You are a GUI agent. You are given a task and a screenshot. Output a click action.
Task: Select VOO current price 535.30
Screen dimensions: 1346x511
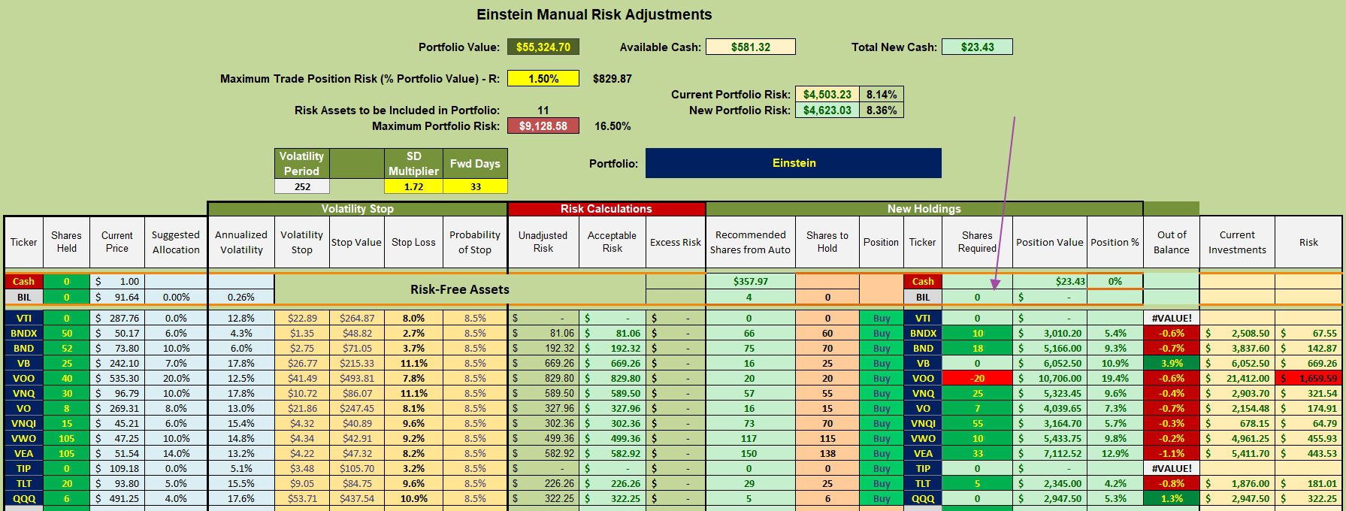point(116,378)
